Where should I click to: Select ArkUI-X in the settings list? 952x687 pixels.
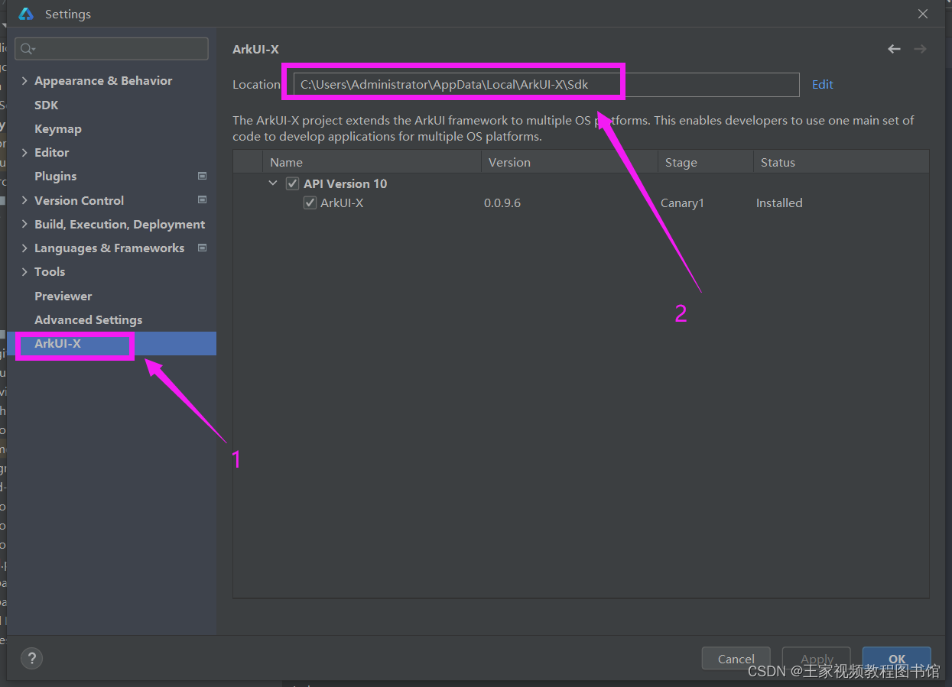pyautogui.click(x=112, y=343)
